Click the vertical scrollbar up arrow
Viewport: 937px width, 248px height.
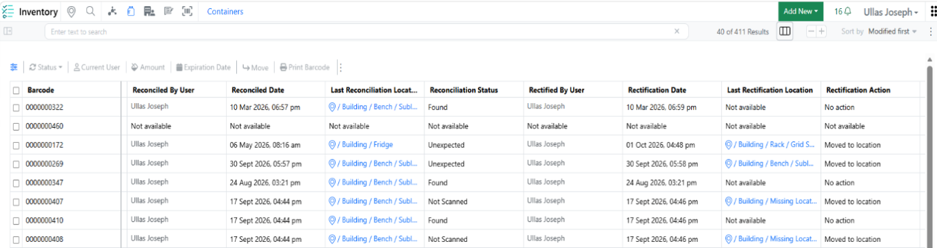click(x=930, y=60)
